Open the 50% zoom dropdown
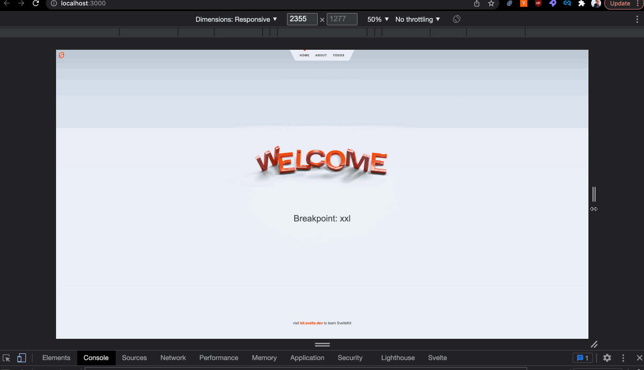 pos(378,19)
